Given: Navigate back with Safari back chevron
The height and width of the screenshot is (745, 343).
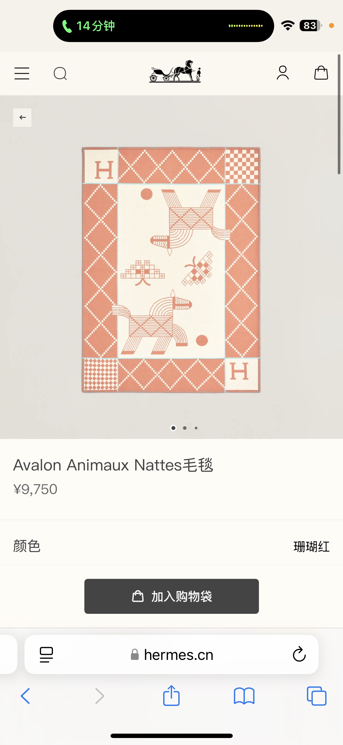Looking at the screenshot, I should click(x=25, y=696).
